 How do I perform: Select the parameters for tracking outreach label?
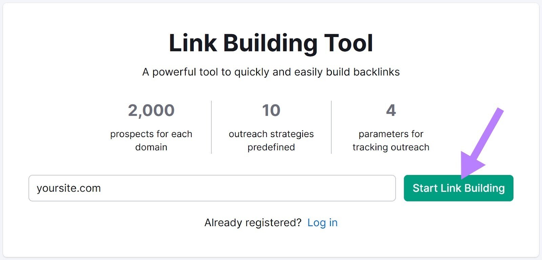tap(390, 140)
